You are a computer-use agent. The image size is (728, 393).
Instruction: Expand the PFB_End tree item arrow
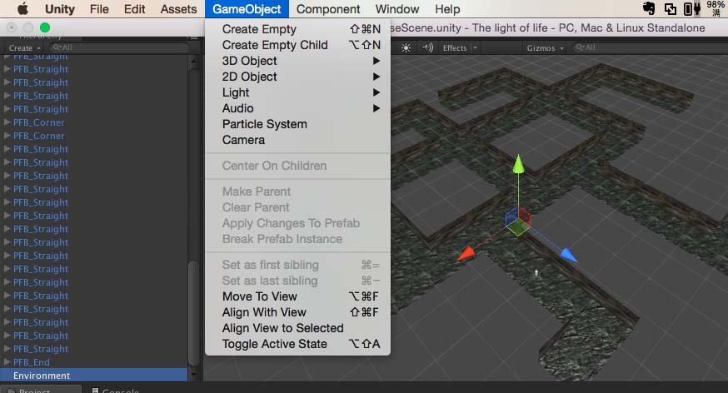[7, 361]
